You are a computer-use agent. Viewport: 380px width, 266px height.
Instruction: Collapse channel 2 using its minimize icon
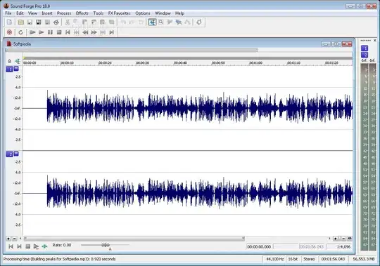pos(16,154)
